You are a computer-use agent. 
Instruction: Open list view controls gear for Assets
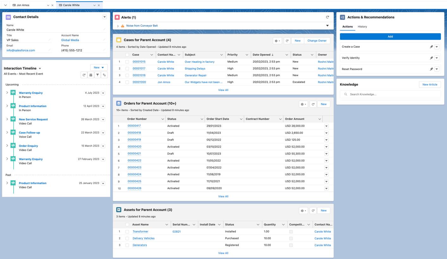tap(303, 210)
